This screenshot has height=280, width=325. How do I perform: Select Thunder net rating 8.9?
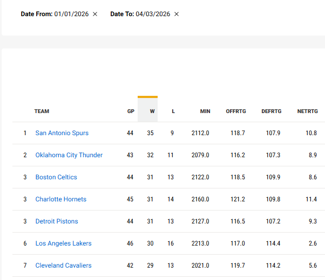(313, 155)
